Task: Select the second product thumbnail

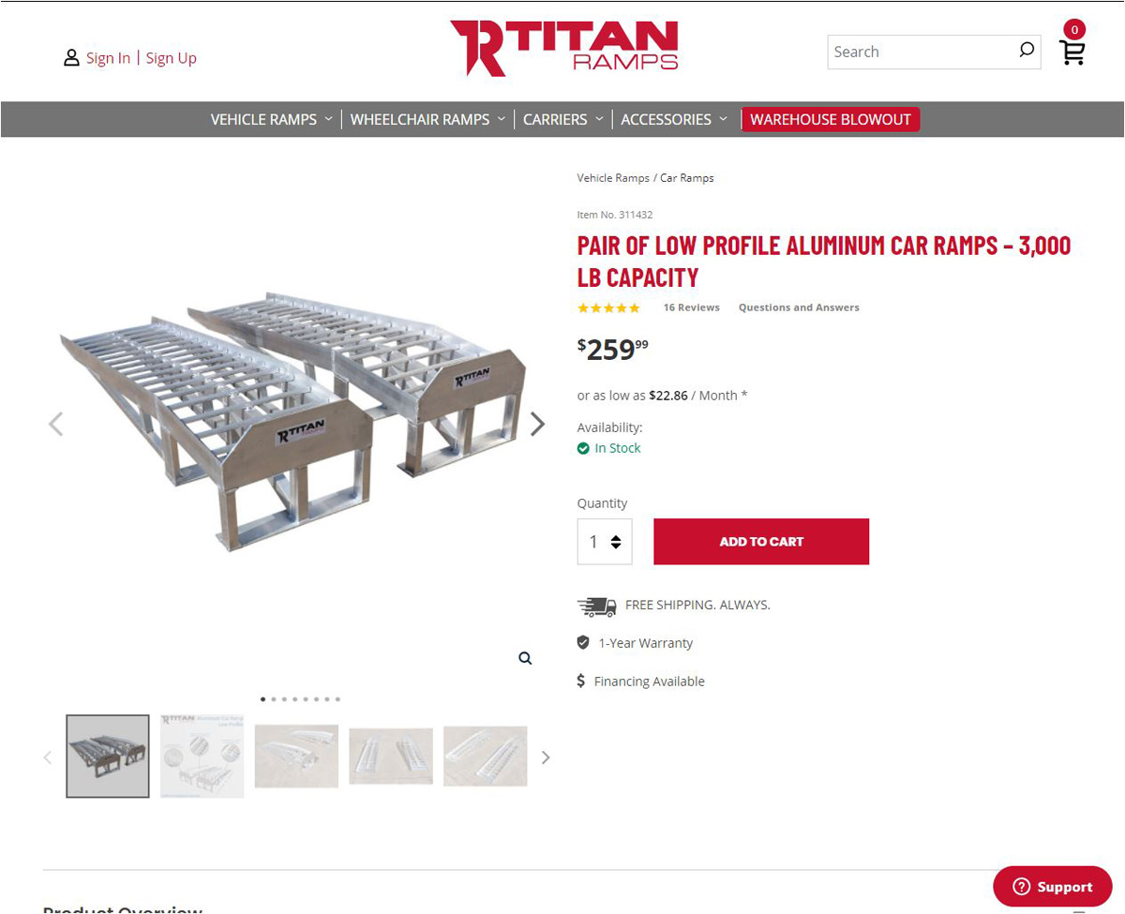Action: click(x=202, y=756)
